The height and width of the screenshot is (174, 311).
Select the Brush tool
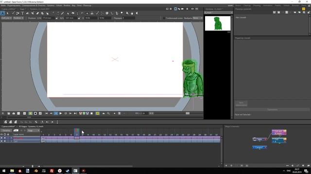[13, 13]
